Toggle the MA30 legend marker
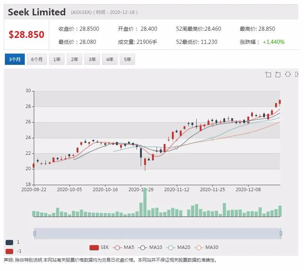The width and height of the screenshot is (304, 271). pyautogui.click(x=199, y=248)
